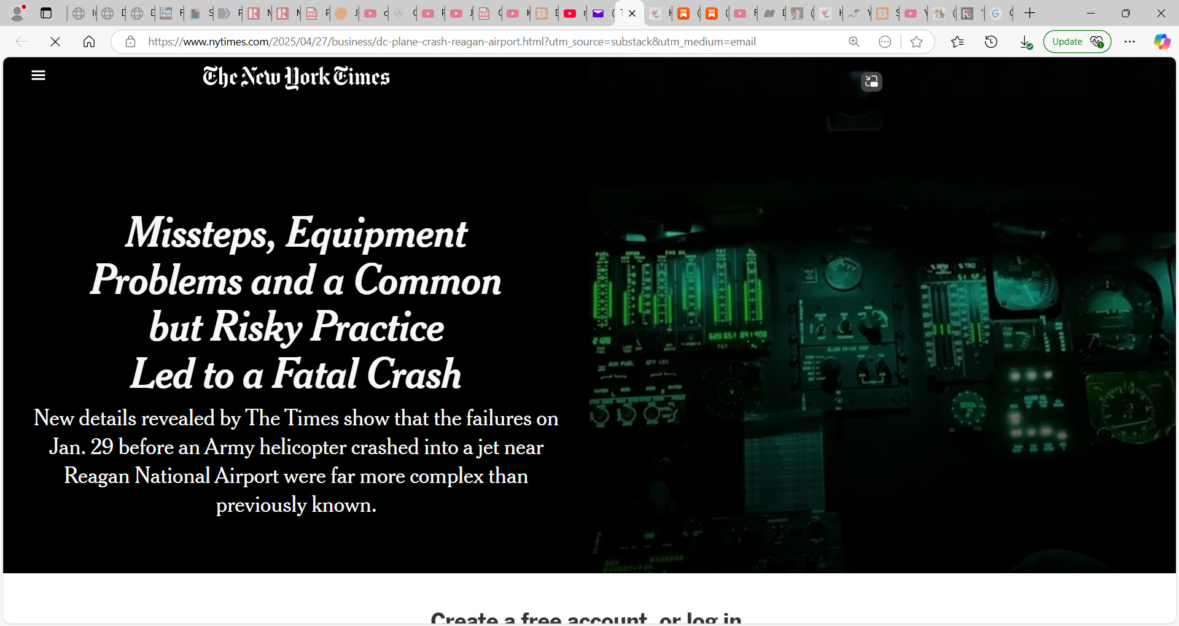Close the active NYTimes tab
This screenshot has height=626, width=1179.
tap(632, 13)
